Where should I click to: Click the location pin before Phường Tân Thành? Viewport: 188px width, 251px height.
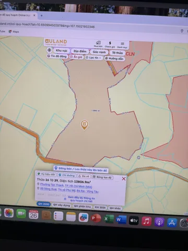coord(38,184)
